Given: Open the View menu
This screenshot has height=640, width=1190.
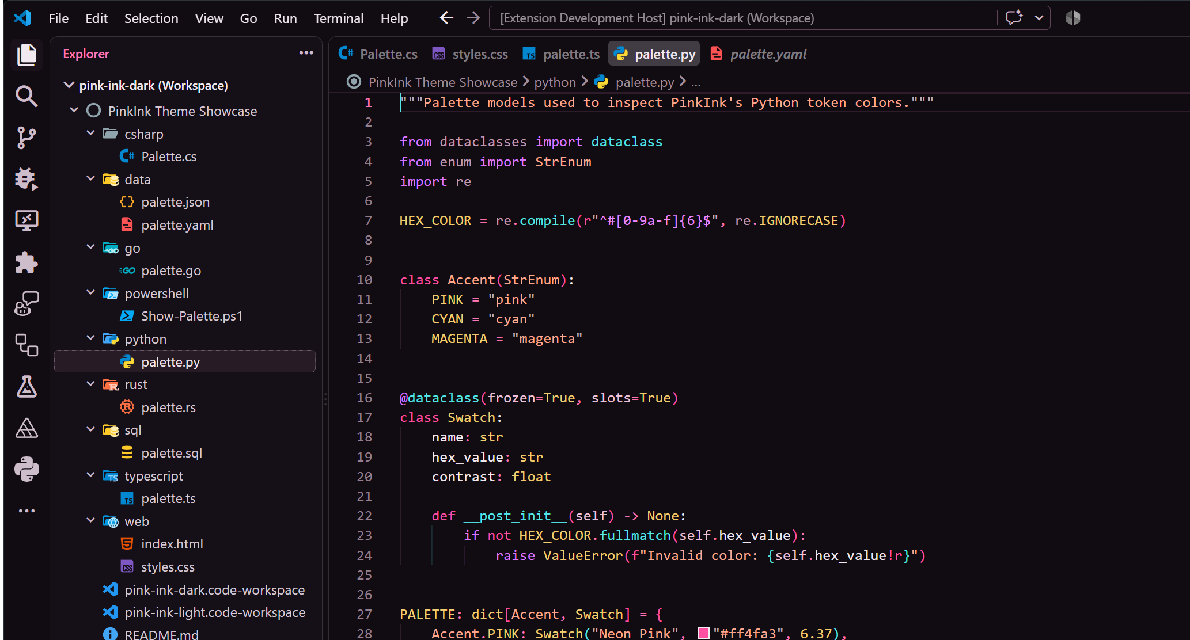Looking at the screenshot, I should pyautogui.click(x=209, y=18).
